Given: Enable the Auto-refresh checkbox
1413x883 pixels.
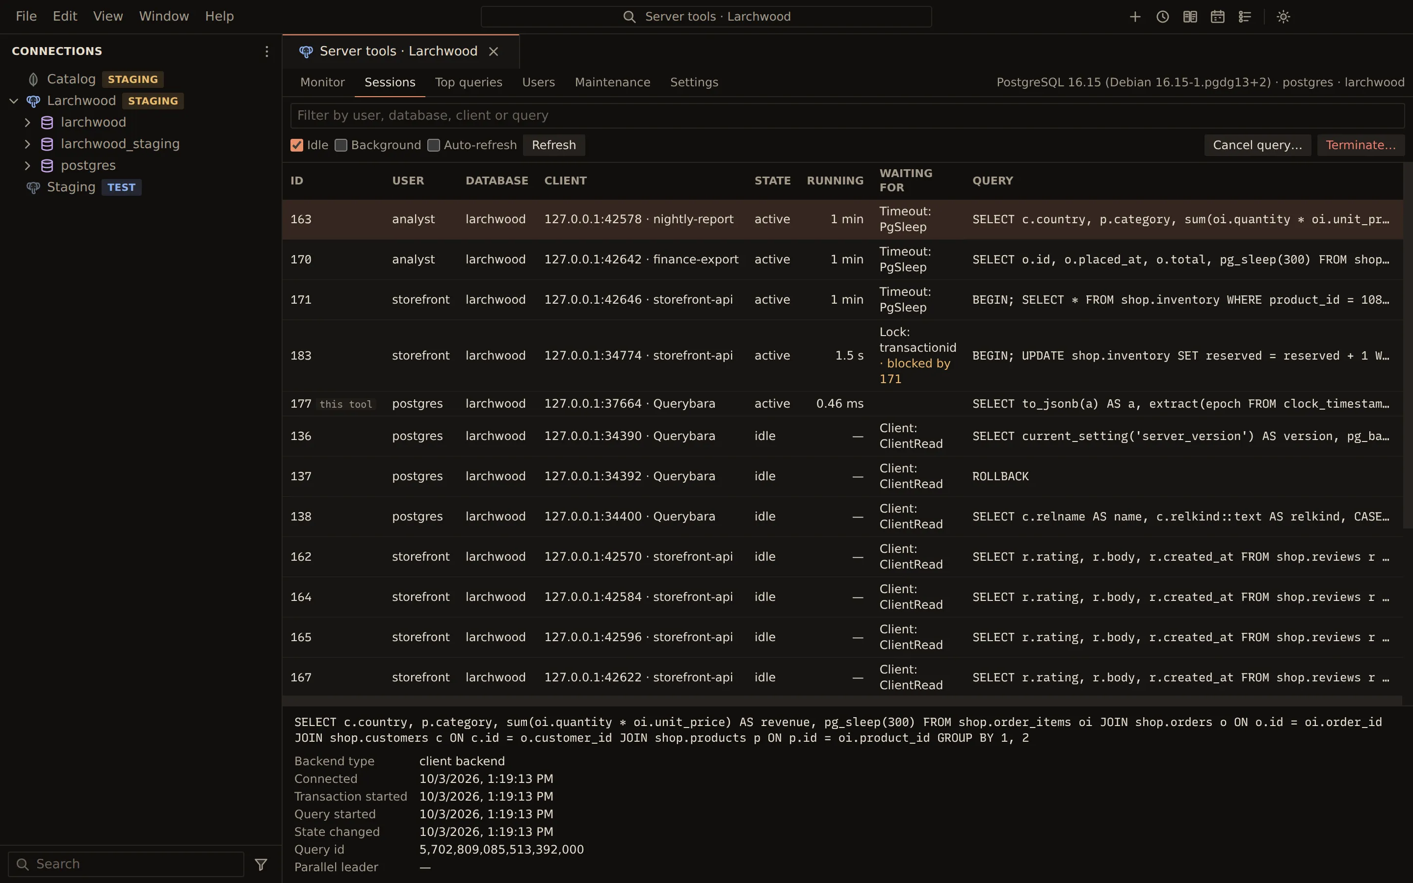Looking at the screenshot, I should pyautogui.click(x=434, y=145).
